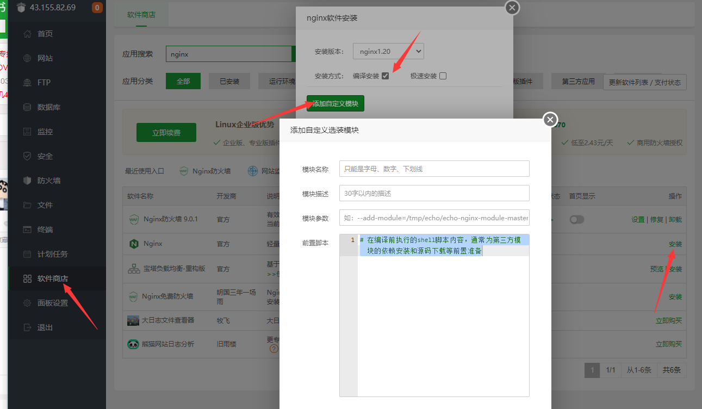Click 设置 for Nginx防火墙 9.0.1

pos(638,220)
